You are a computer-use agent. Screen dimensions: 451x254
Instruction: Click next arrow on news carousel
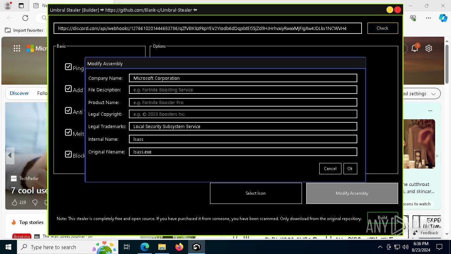(437, 156)
